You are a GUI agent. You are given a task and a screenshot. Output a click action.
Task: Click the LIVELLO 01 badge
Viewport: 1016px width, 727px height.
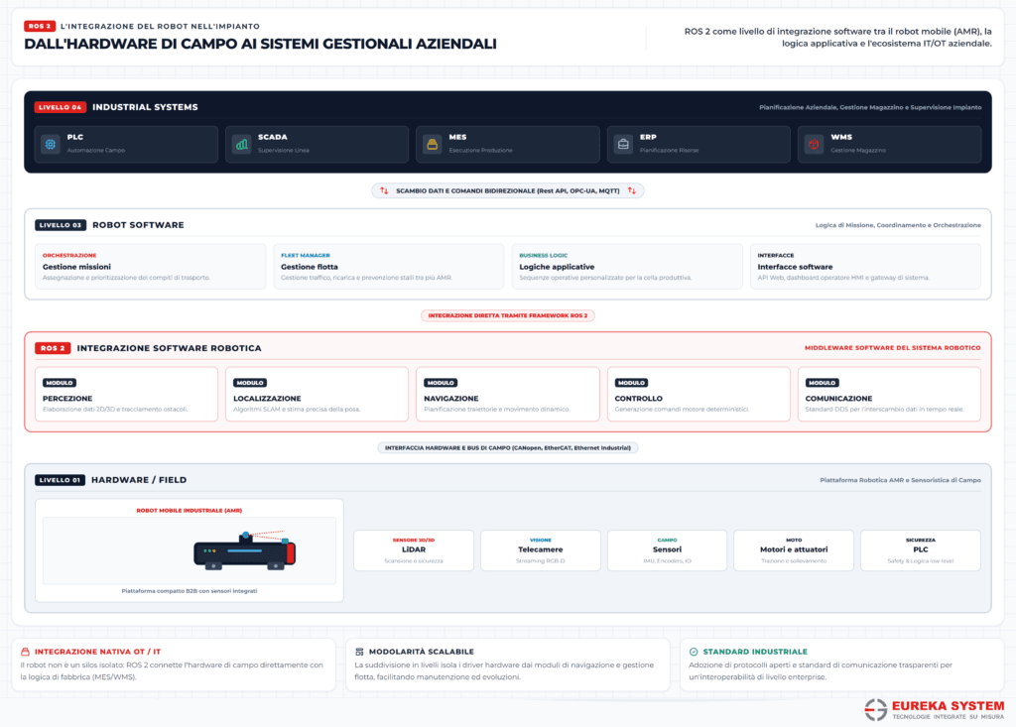[x=60, y=480]
